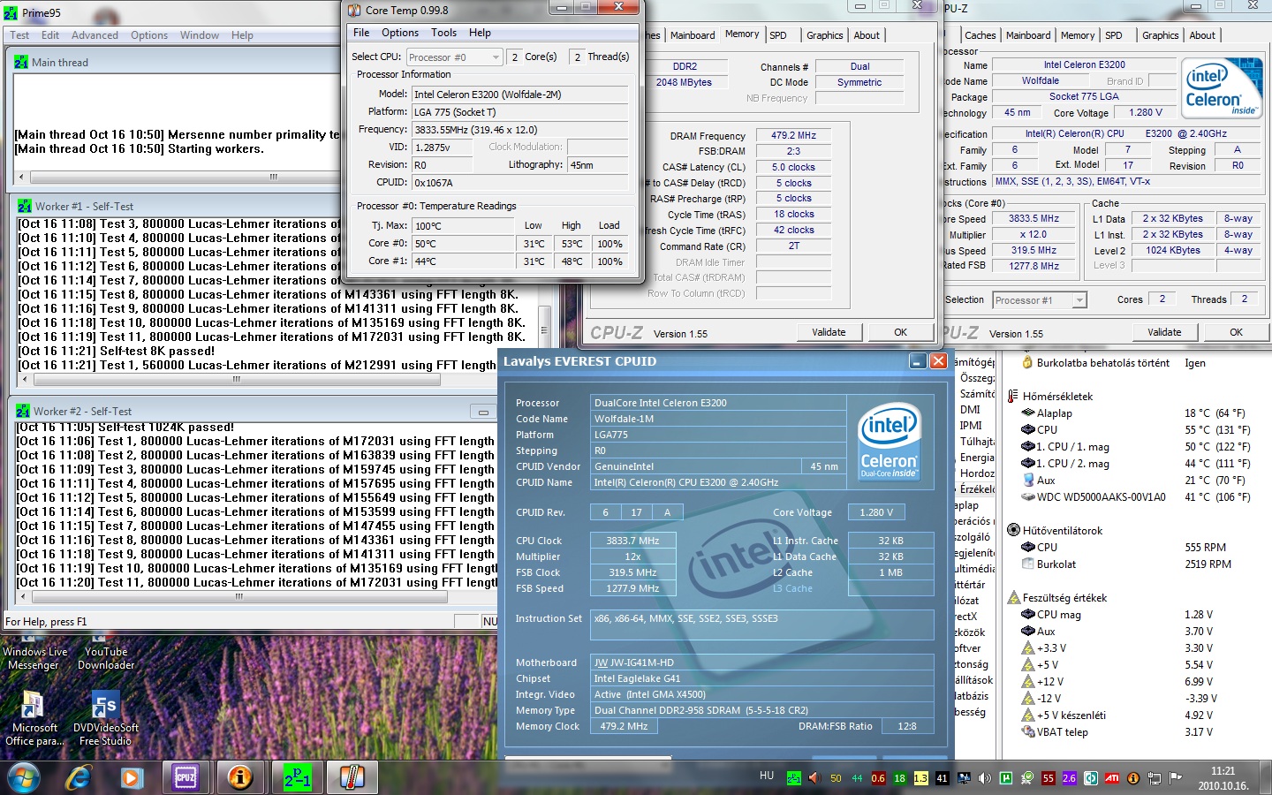The width and height of the screenshot is (1272, 795).
Task: Click the Tj. Max 100°C field in Core Temp
Action: coord(464,226)
